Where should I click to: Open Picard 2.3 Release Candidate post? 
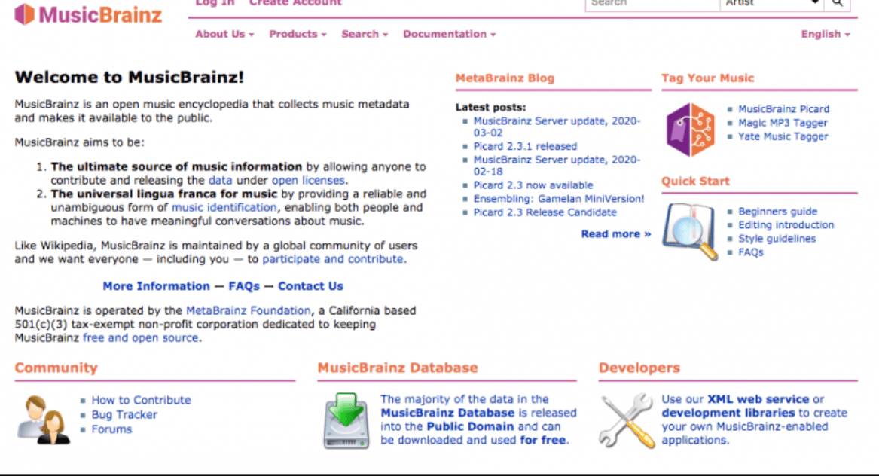[x=545, y=212]
